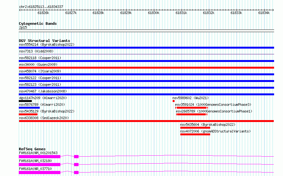The width and height of the screenshot is (283, 176).
Task: Click the nsv5554214 (ByrskaBishop2022) variant label
Action: coord(47,44)
